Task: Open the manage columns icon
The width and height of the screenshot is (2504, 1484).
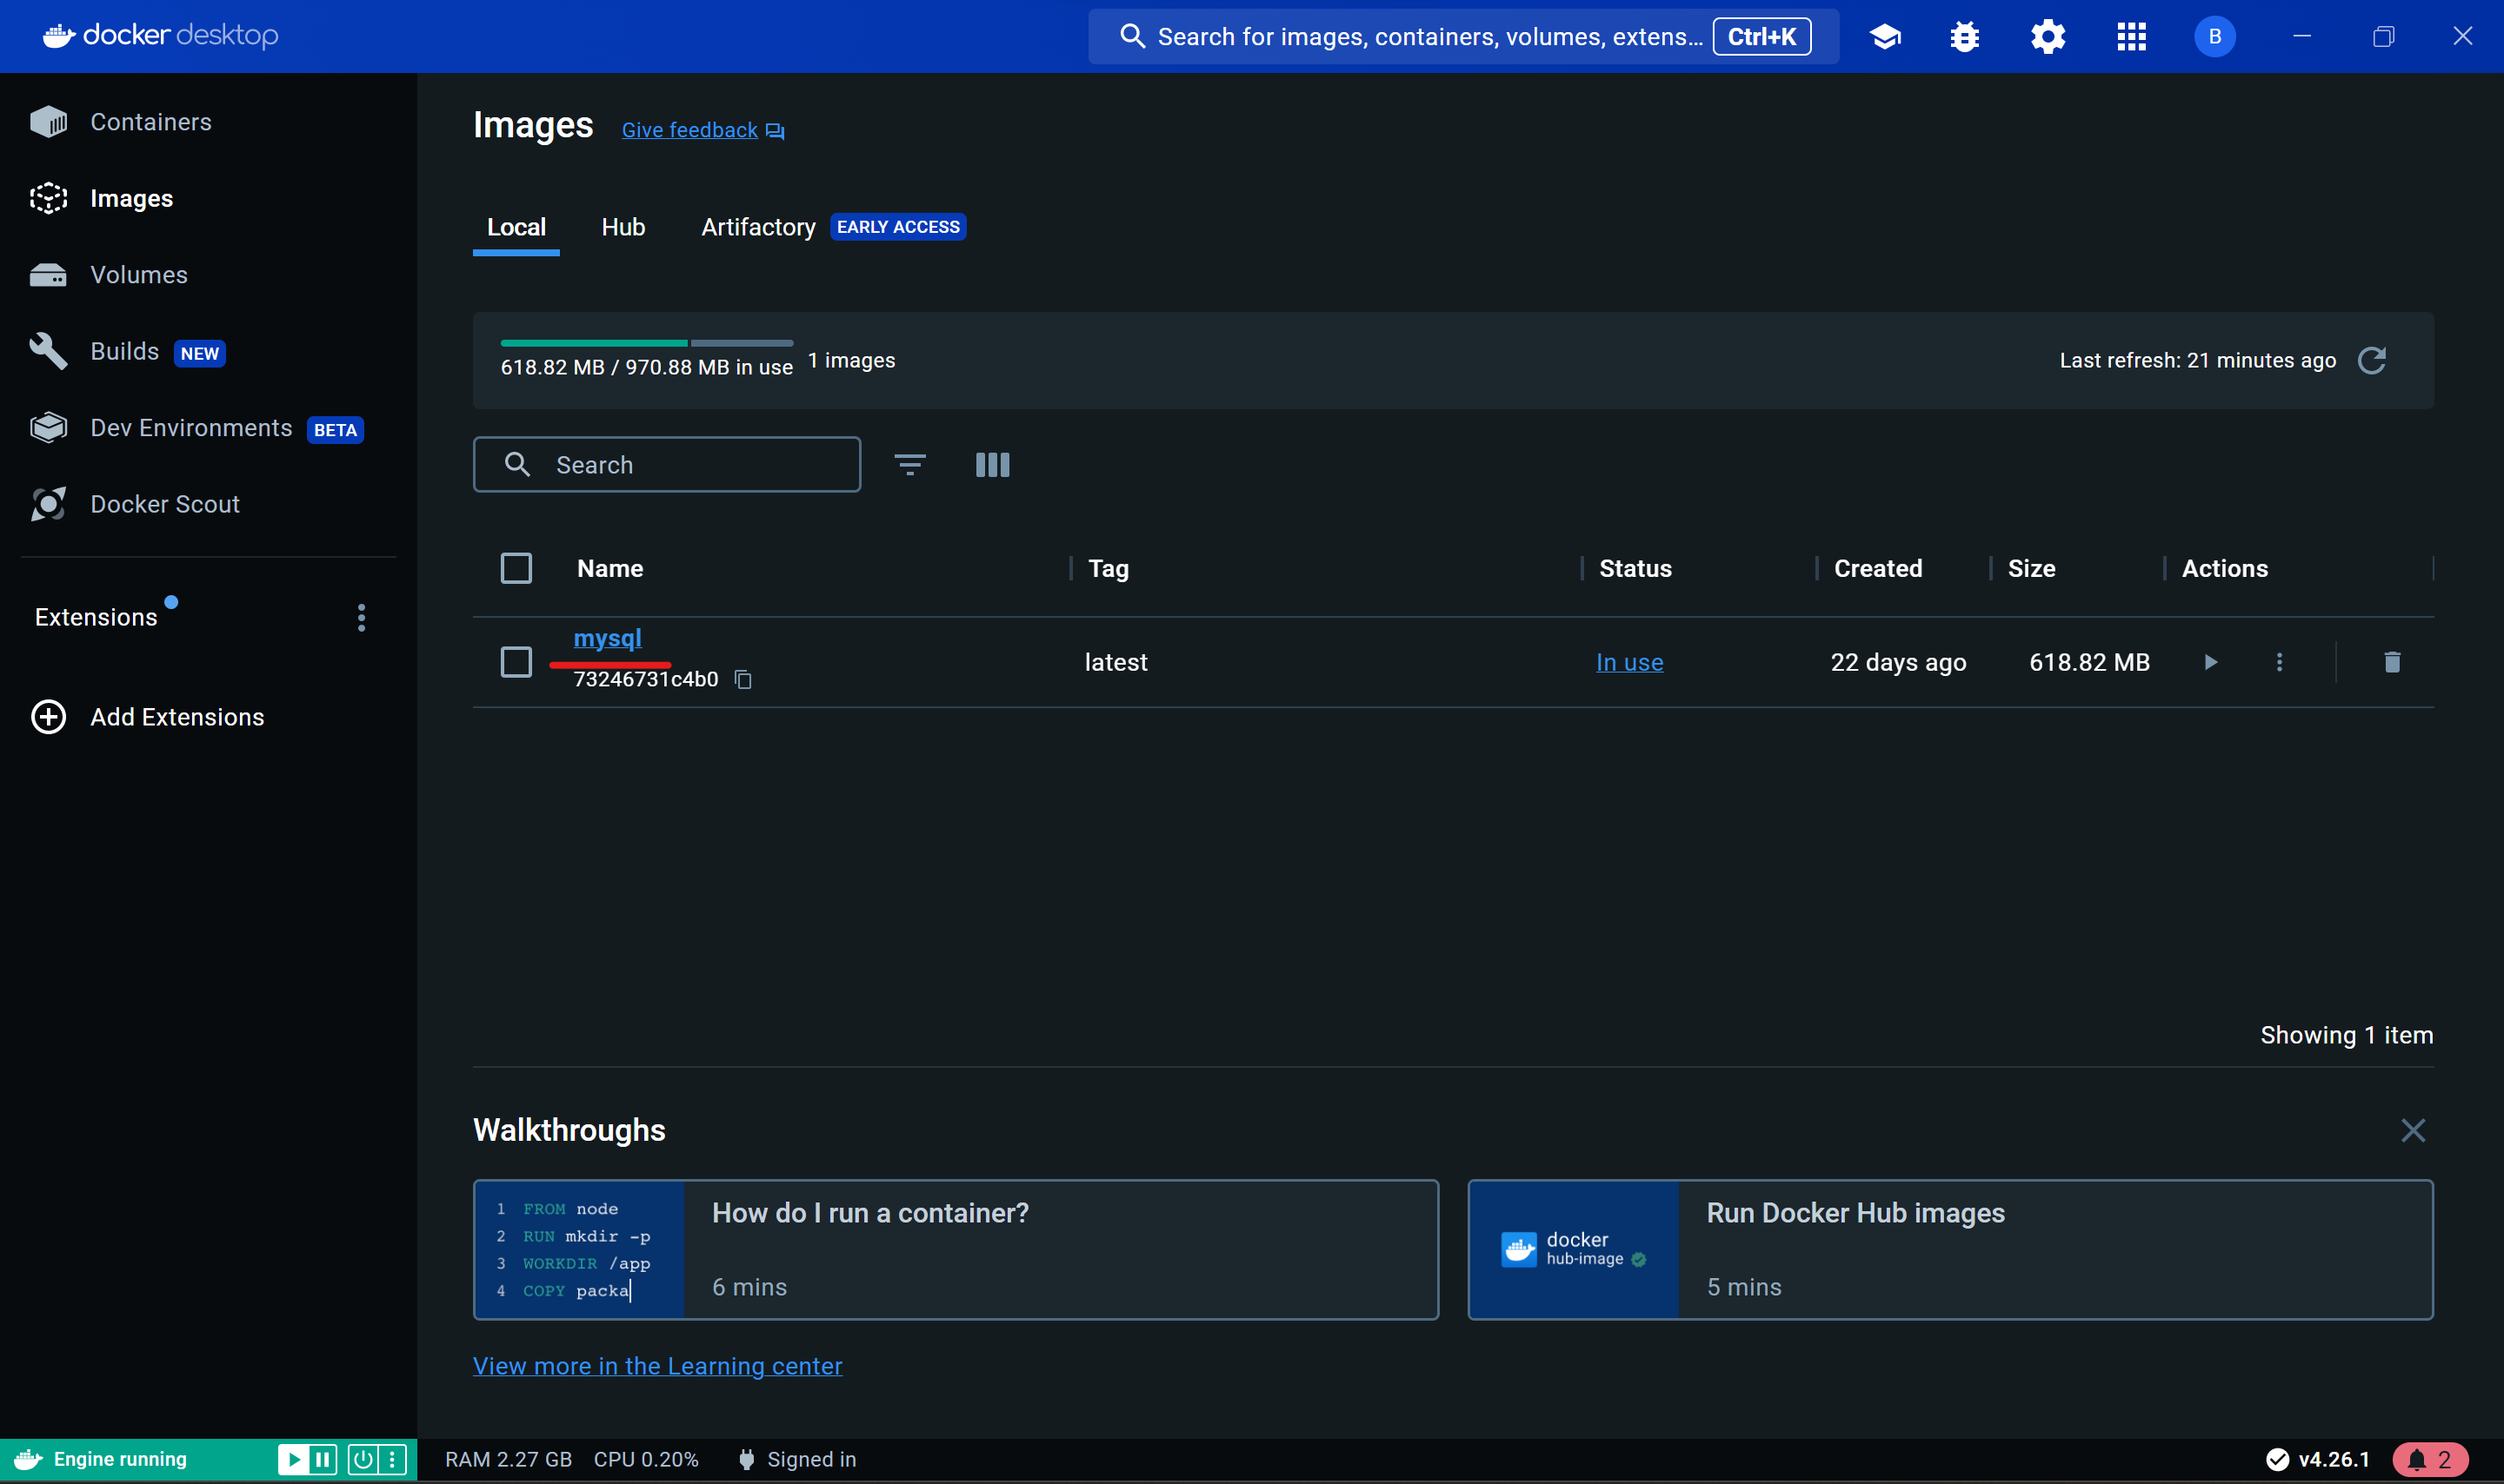Action: coord(992,465)
